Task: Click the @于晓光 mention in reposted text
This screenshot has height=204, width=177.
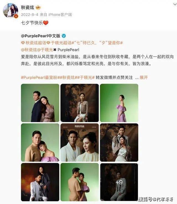Action: [45, 50]
